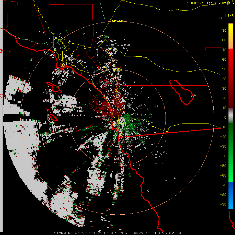Select the positive 60 knot scale label
235x235 pixels.
coord(224,60)
